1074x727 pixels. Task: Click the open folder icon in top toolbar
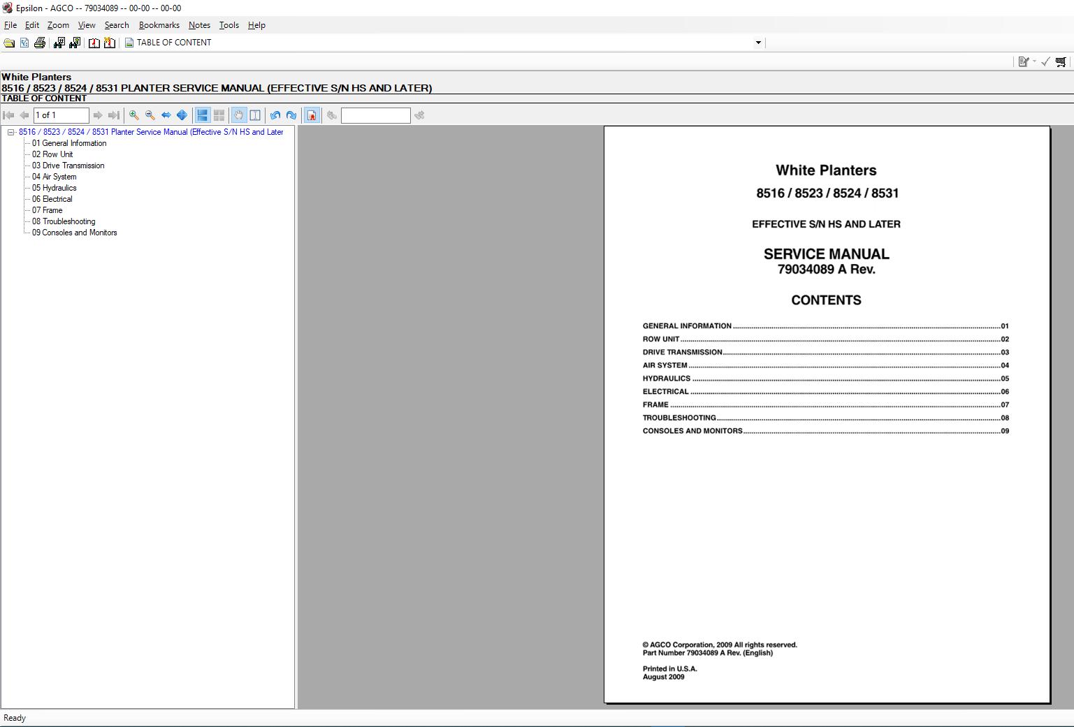pyautogui.click(x=9, y=43)
